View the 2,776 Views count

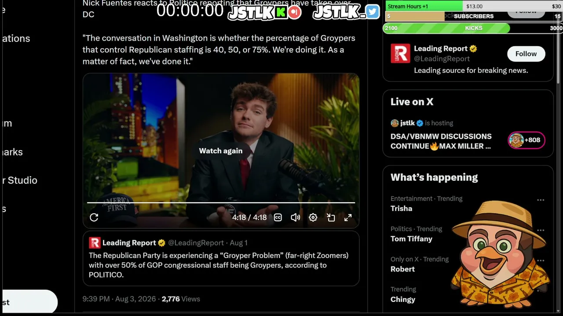[181, 299]
